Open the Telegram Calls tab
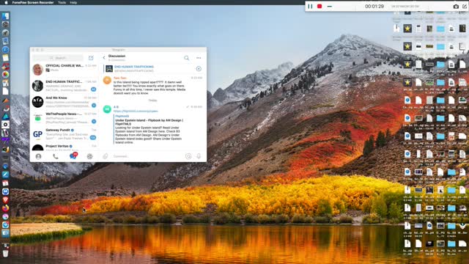 coord(56,156)
